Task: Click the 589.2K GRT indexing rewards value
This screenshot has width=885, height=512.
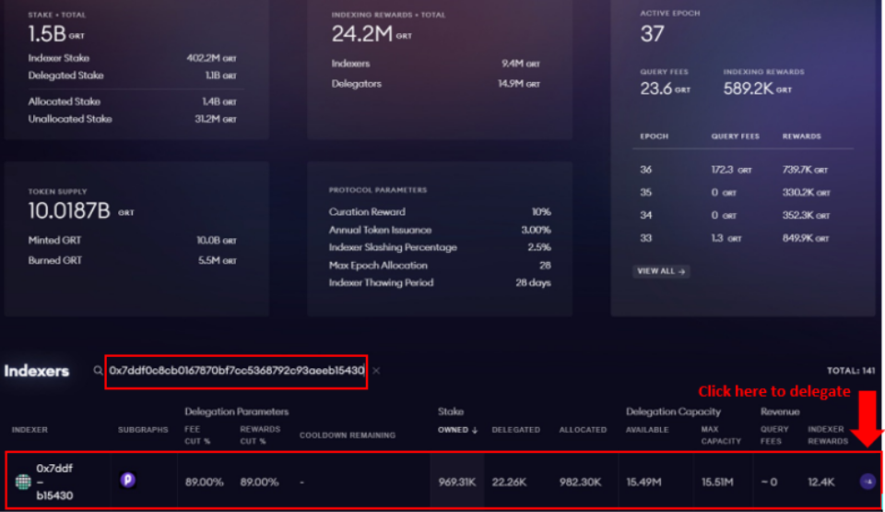Action: 758,89
